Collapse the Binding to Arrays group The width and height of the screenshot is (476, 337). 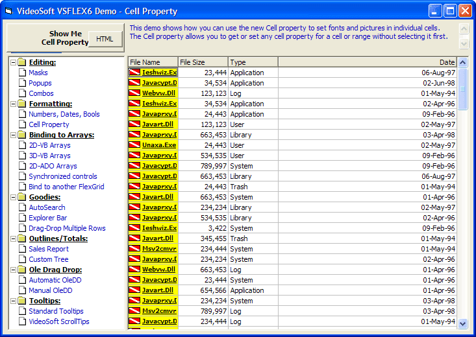coord(14,135)
